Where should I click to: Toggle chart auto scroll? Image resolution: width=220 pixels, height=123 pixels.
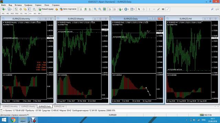110,9
